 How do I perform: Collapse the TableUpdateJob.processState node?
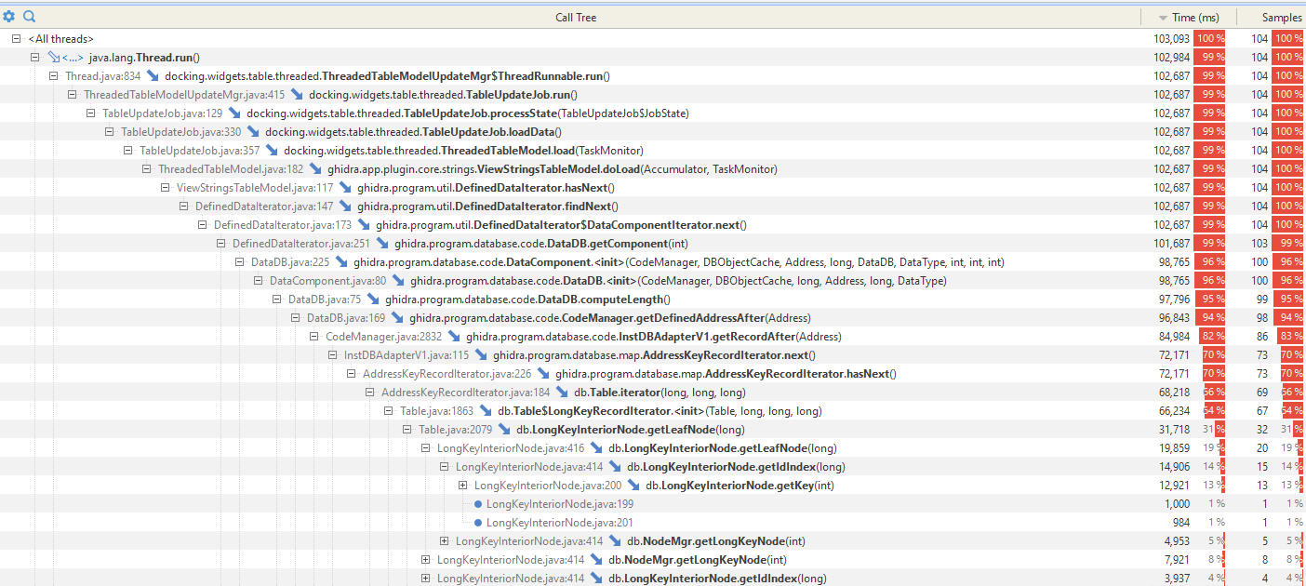[91, 113]
